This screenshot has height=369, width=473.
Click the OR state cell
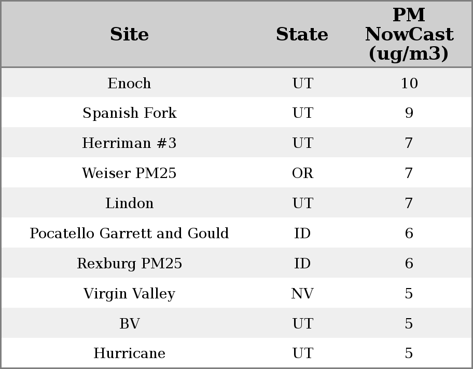[302, 173]
